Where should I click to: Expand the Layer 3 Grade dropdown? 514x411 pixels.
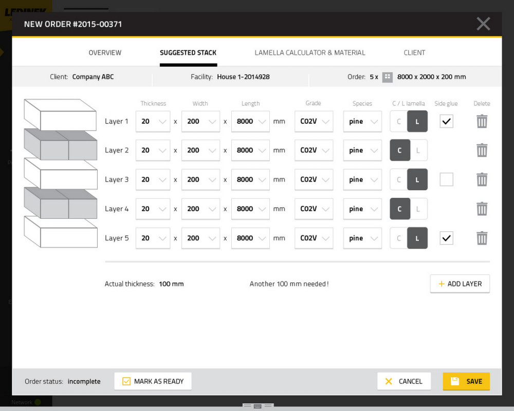[314, 180]
